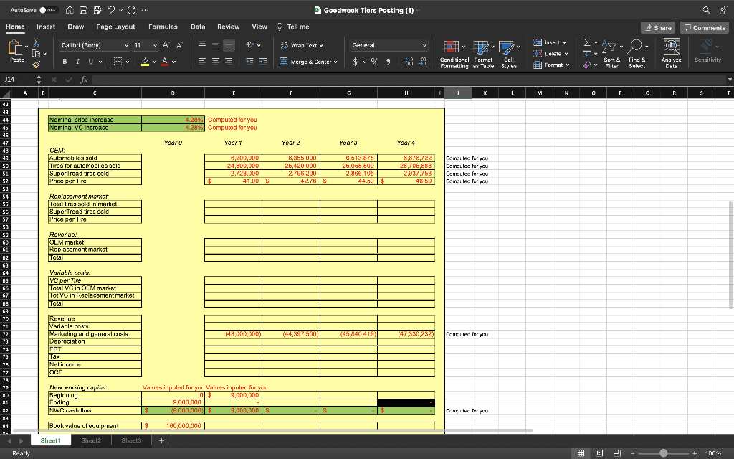The image size is (734, 459).
Task: Expand the Merge & Center dropdown arrow
Action: click(335, 62)
